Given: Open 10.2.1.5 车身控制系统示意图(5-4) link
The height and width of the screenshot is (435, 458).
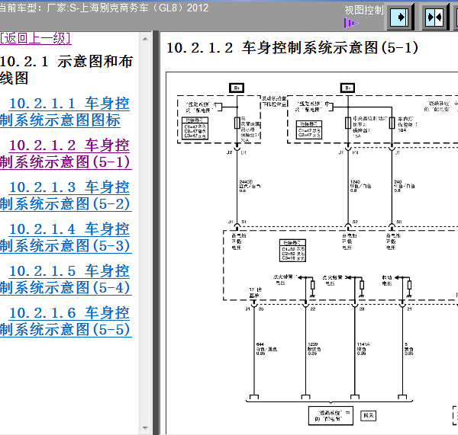Looking at the screenshot, I should coord(66,280).
